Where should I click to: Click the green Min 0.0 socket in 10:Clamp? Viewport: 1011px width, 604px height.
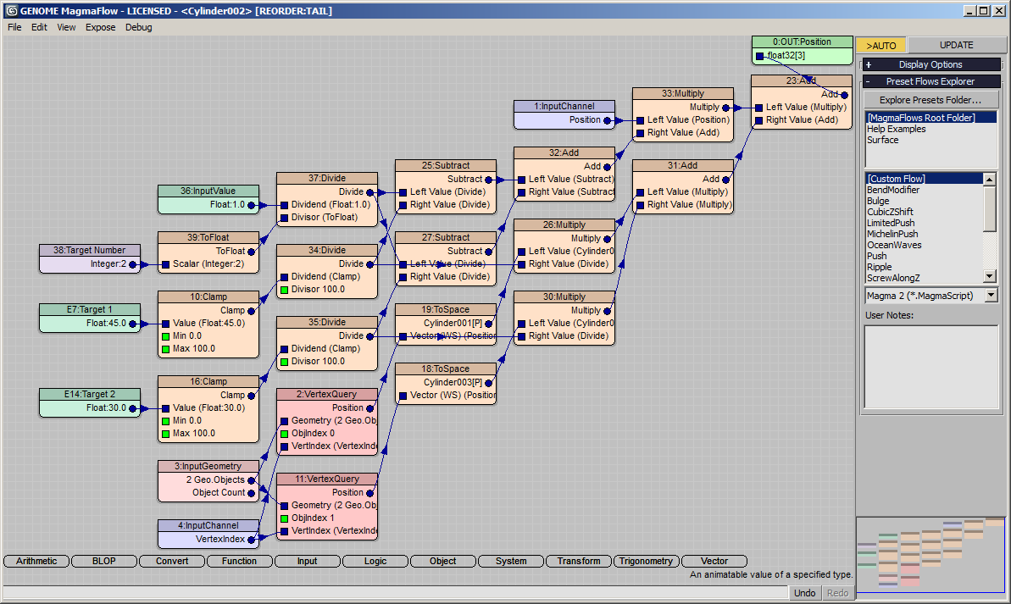click(x=166, y=335)
